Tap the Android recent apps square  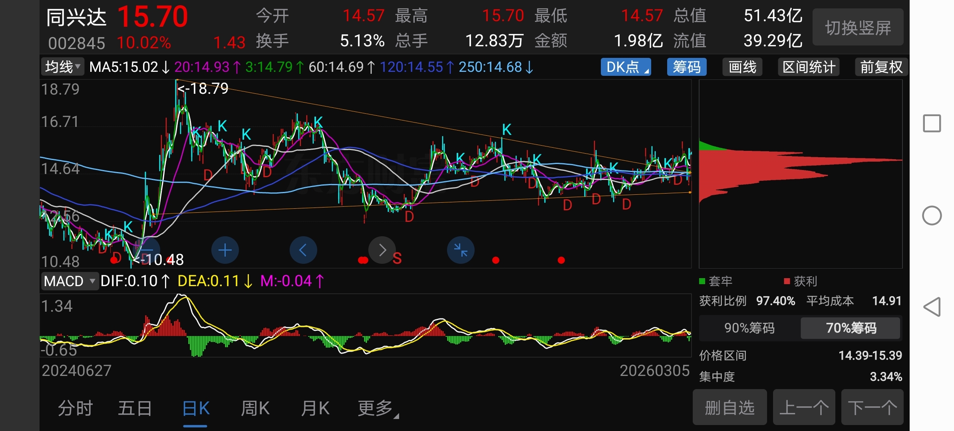[x=932, y=123]
